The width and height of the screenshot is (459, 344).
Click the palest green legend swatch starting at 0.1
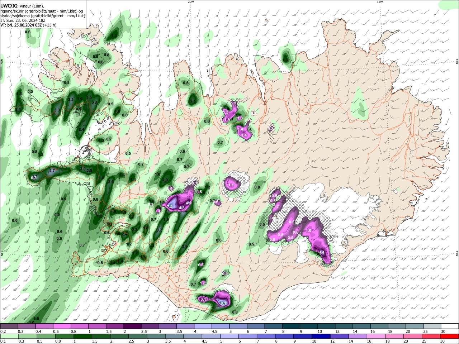coord(9,336)
